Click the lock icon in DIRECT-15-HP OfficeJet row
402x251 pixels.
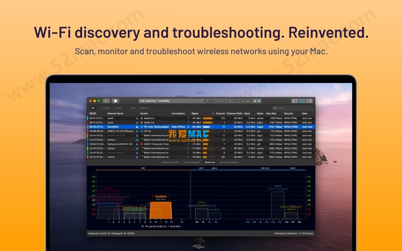point(137,131)
